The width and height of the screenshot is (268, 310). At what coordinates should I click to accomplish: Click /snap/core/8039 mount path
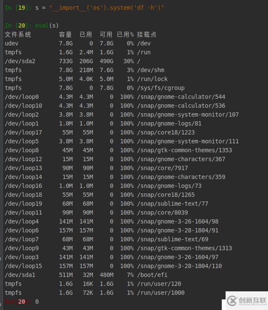tap(162, 212)
